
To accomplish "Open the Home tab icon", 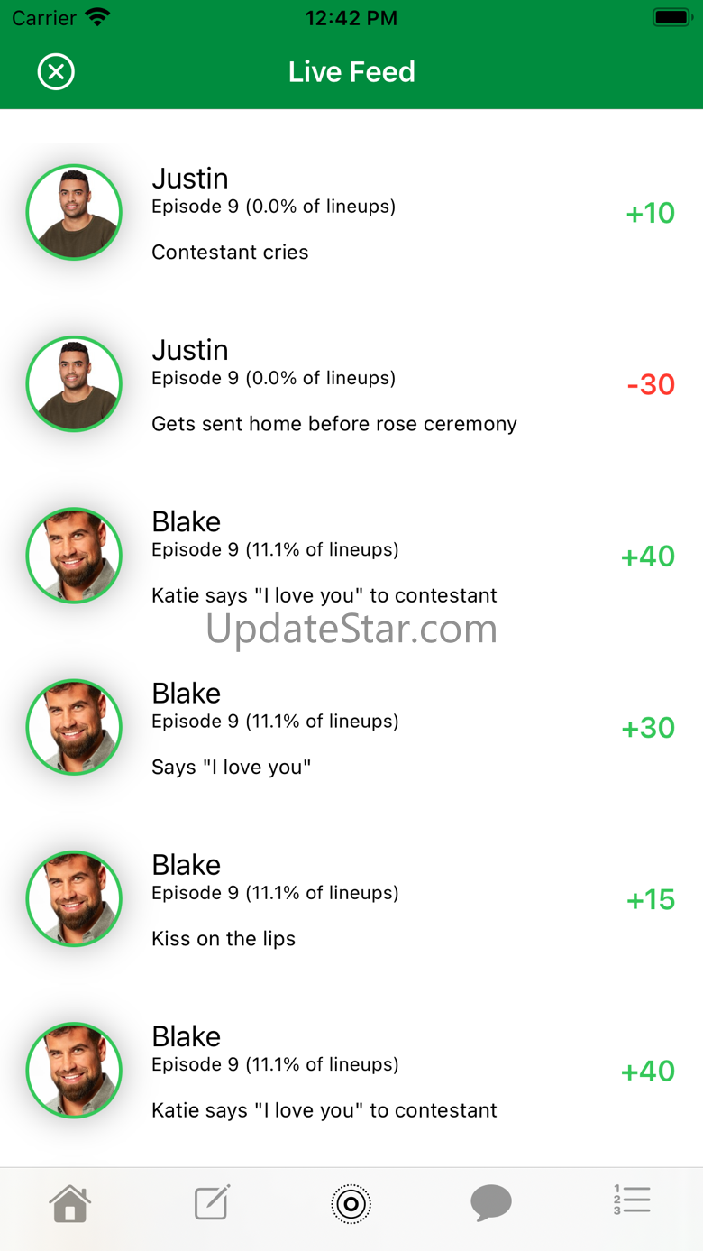I will click(70, 1203).
